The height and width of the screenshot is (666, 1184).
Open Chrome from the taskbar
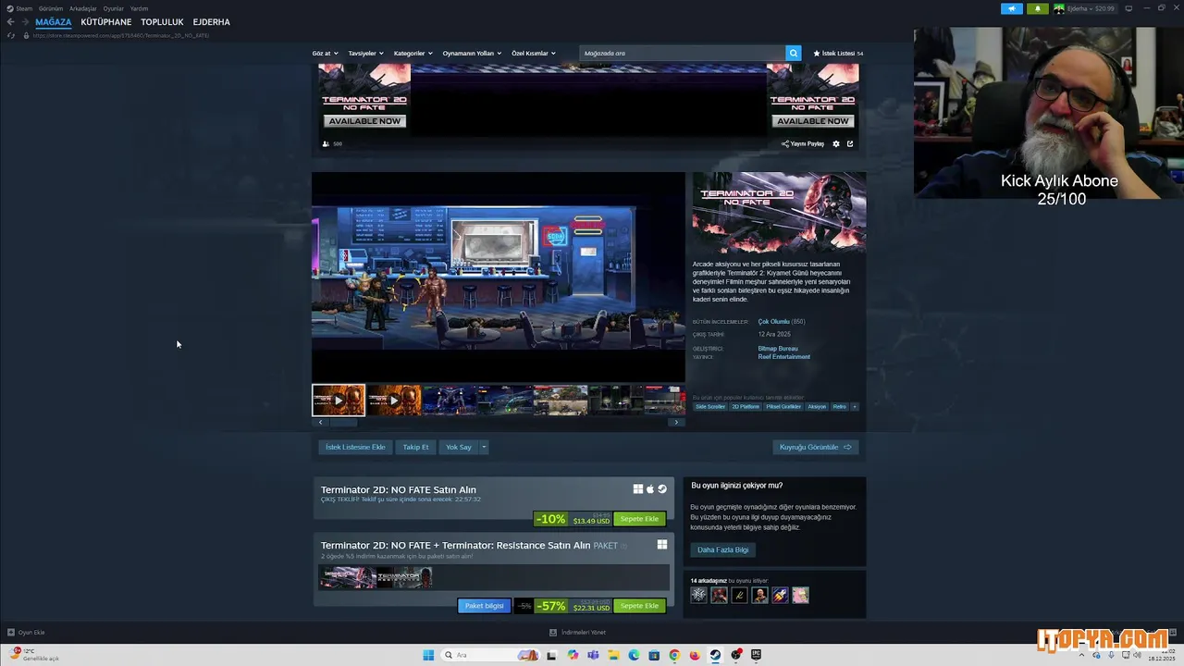pos(674,655)
